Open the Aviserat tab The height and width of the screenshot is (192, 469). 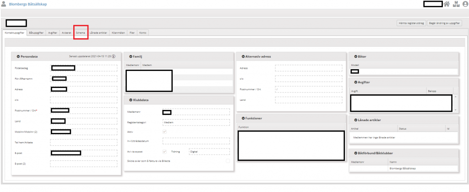(x=66, y=33)
